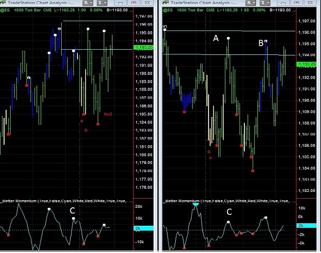Click the green 1,193.25 price marker in the 1500 Tick chart

click(307, 64)
